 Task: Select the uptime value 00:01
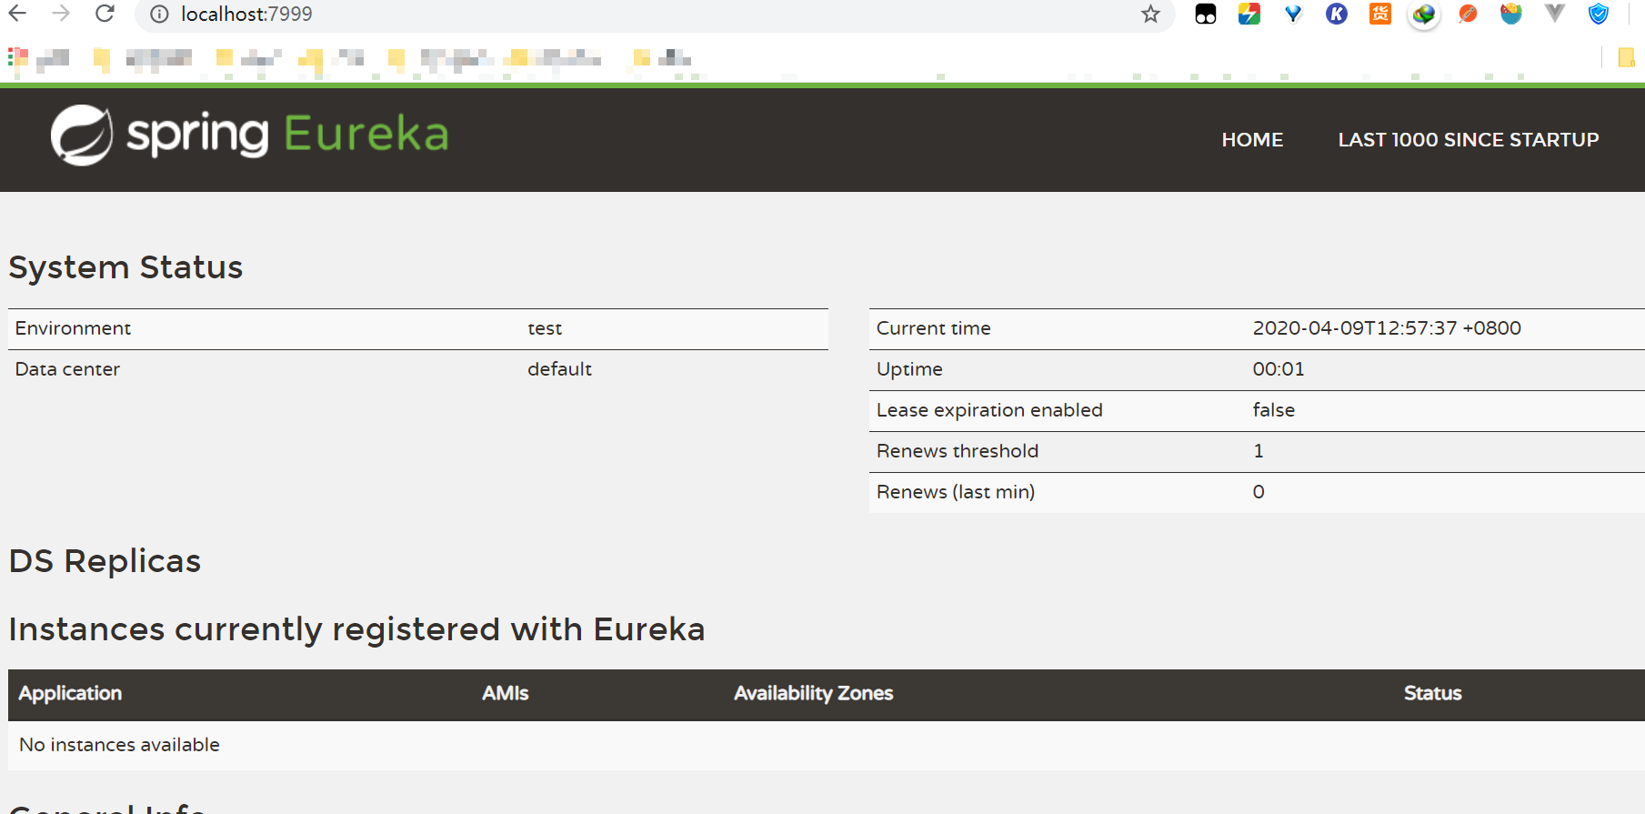pyautogui.click(x=1279, y=369)
